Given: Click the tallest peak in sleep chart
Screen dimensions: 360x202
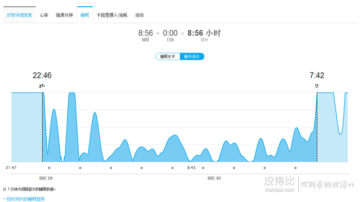Looking at the screenshot, I should coord(72,94).
